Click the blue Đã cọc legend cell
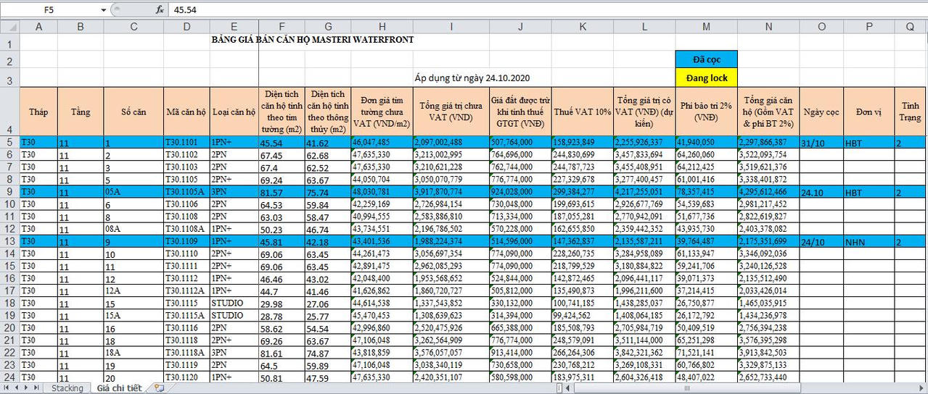 [706, 59]
